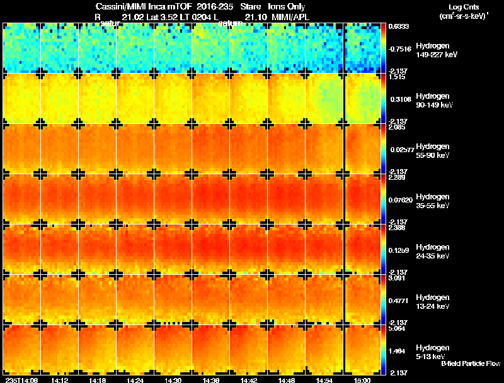Select the 0.4771 color scale value

point(399,301)
